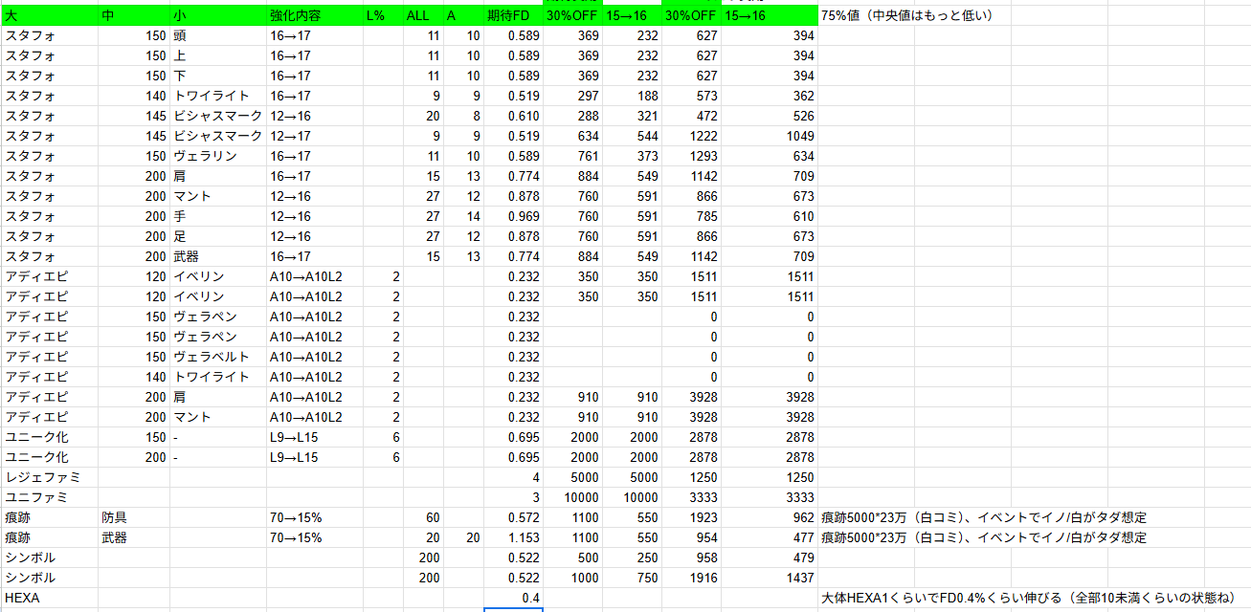
Task: Click the 1916 value cell
Action: pyautogui.click(x=692, y=578)
